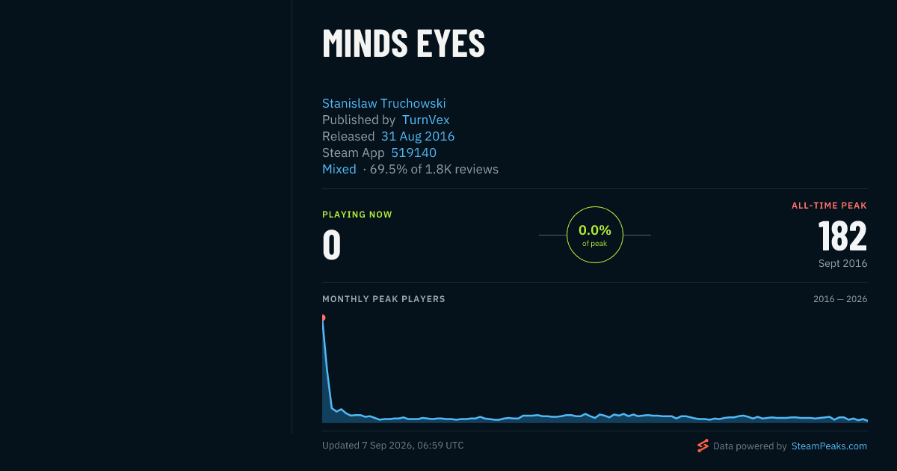Screen dimensions: 897x471
Task: Click the Sept 2016 peak date
Action: 843,264
